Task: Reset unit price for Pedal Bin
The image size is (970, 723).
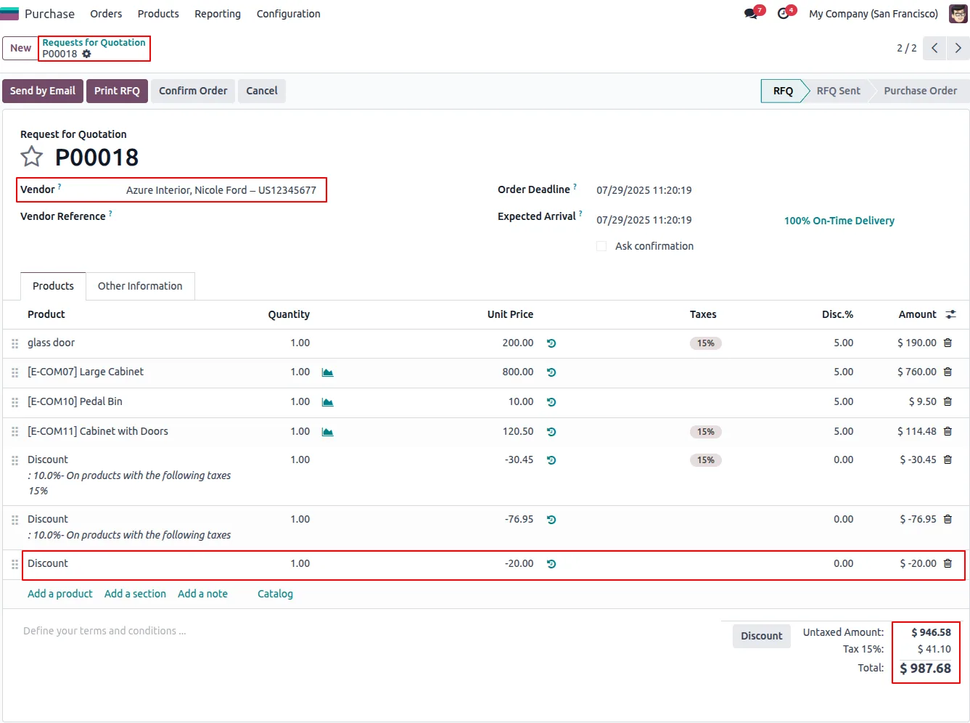Action: pos(551,402)
